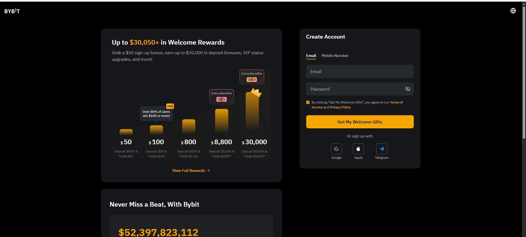The height and width of the screenshot is (237, 526).
Task: Click the page vertical scrollbar
Action: pyautogui.click(x=524, y=73)
